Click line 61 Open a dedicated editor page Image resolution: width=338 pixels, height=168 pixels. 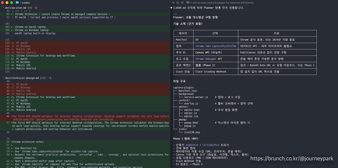point(84,161)
